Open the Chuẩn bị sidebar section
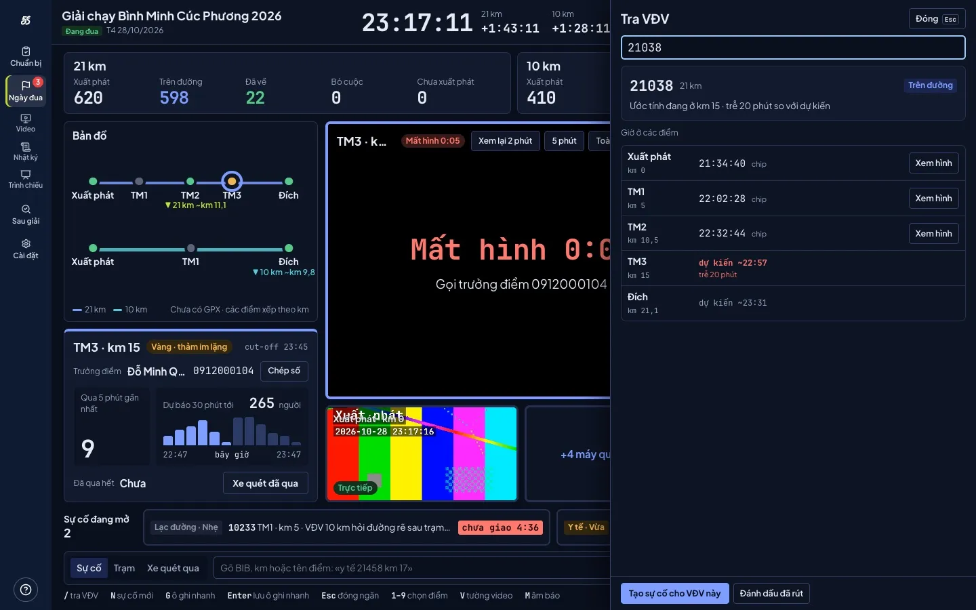 (26, 57)
